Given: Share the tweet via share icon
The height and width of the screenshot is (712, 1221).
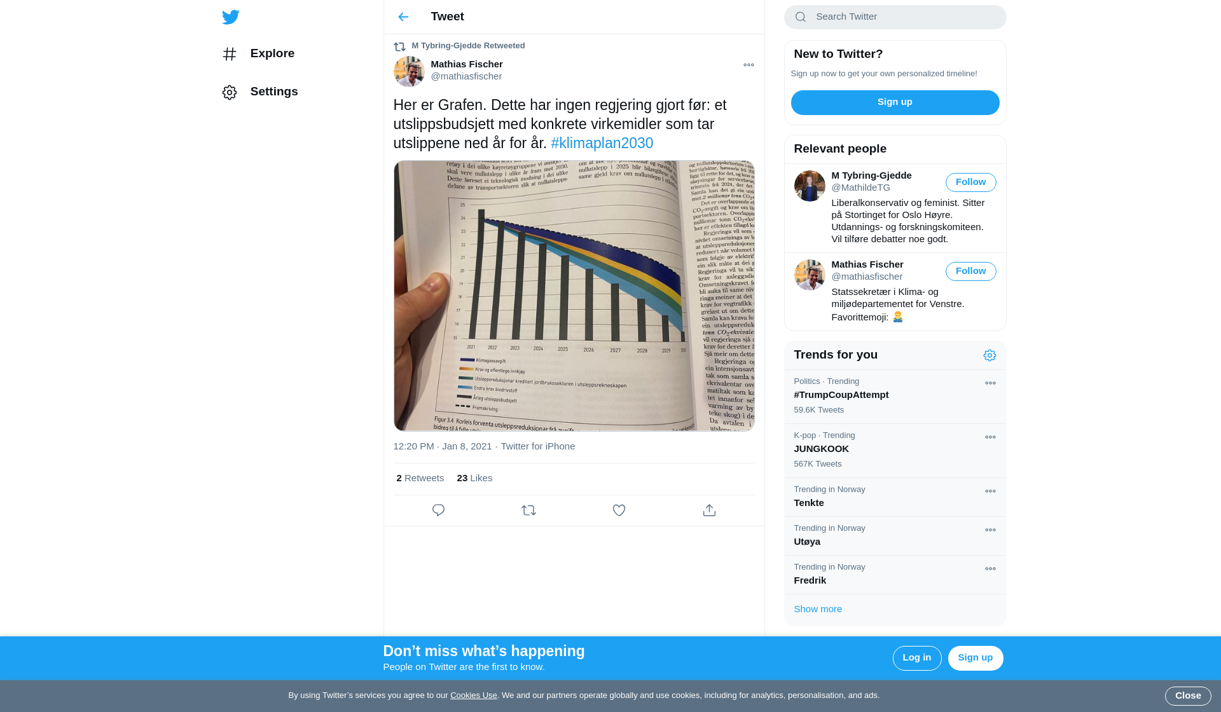Looking at the screenshot, I should point(709,510).
